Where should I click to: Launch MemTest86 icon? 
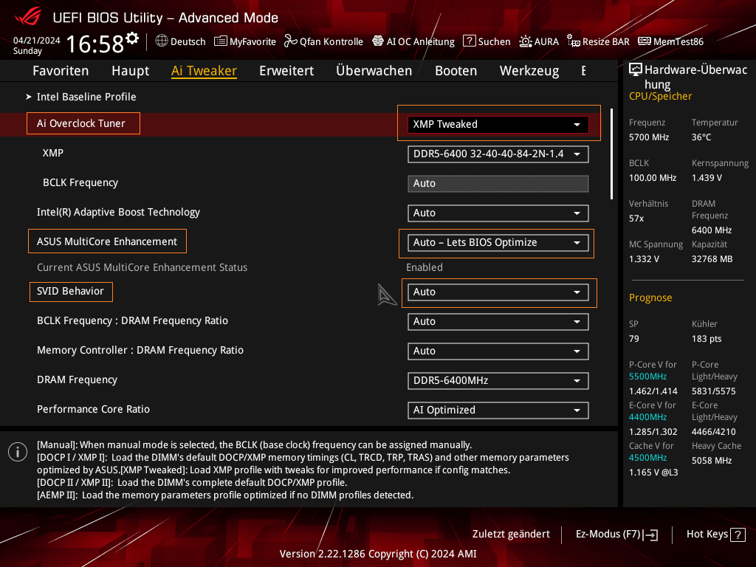(644, 41)
